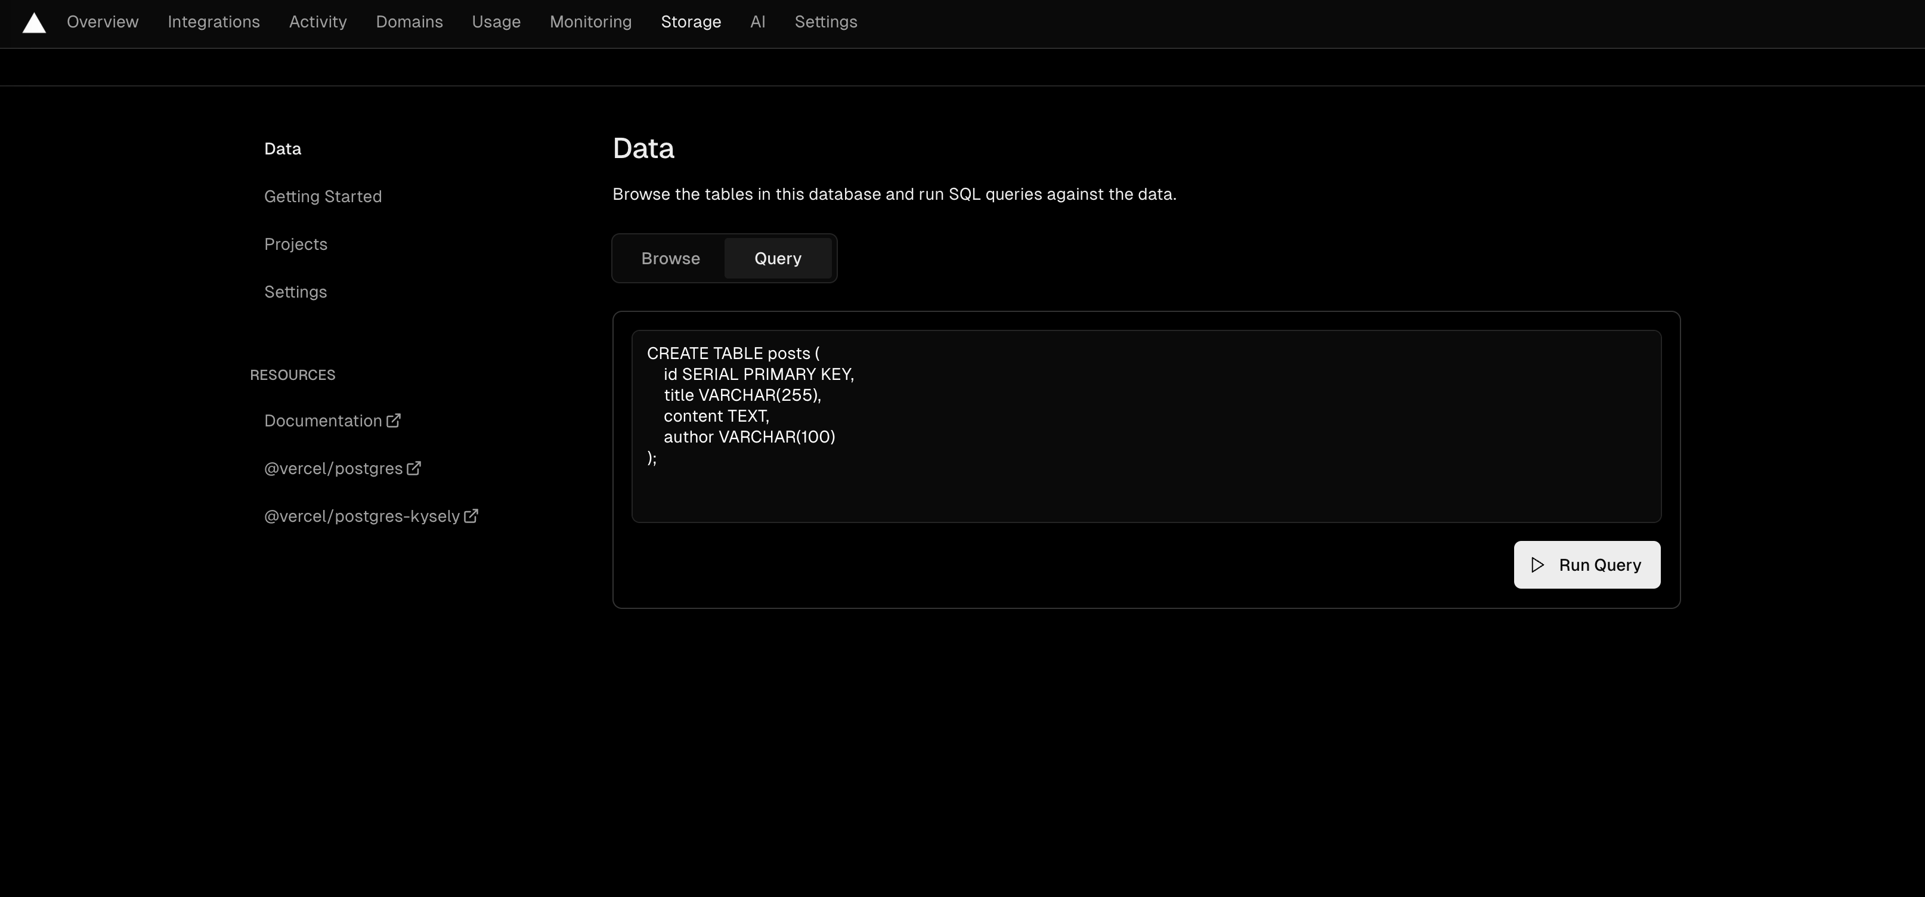
Task: Open Settings in the top navigation bar
Action: pos(826,23)
